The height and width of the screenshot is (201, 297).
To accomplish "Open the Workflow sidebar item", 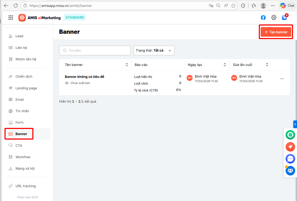I will 23,157.
